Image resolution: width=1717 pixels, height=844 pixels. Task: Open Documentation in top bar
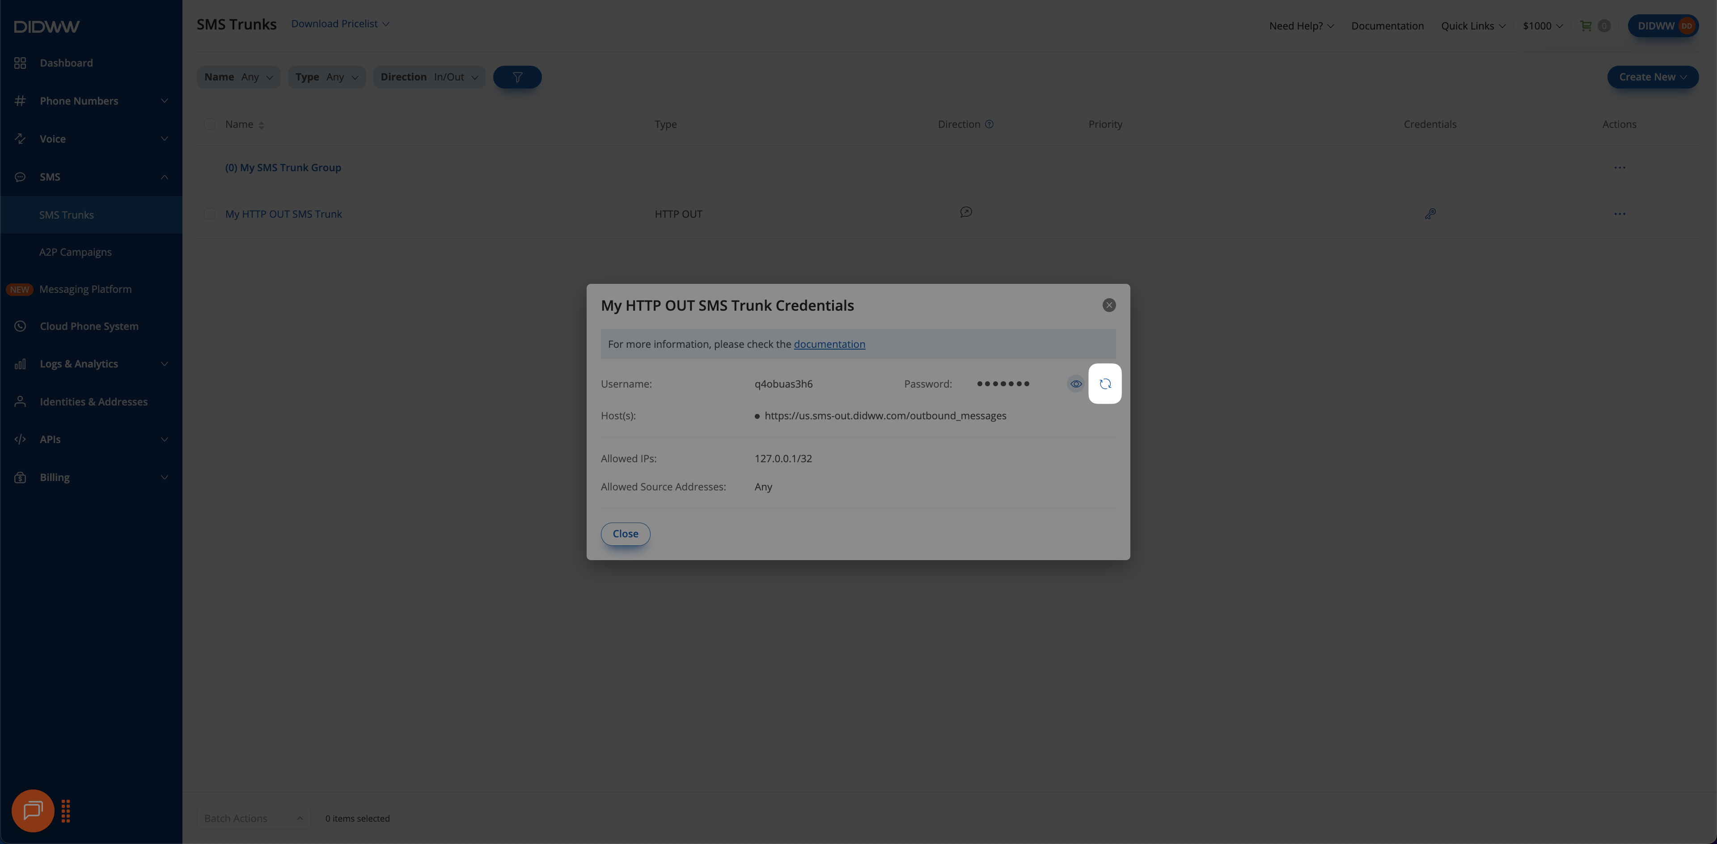pos(1387,26)
